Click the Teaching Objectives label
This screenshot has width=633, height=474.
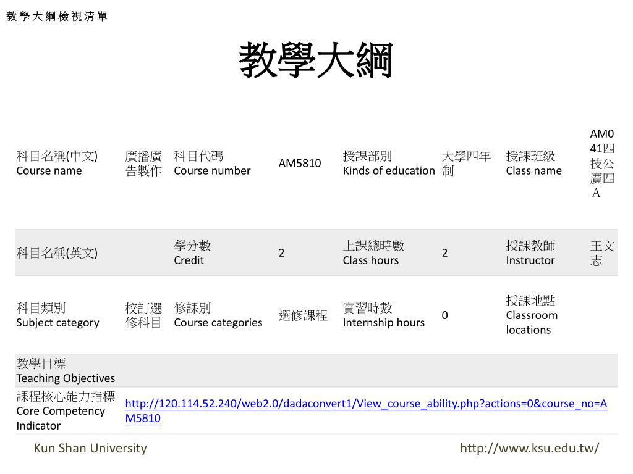point(66,371)
